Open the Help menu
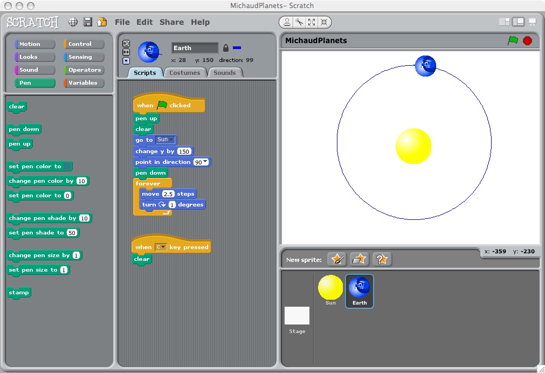This screenshot has height=373, width=545. pyautogui.click(x=200, y=22)
